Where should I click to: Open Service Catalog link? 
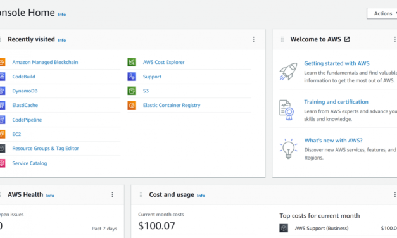[30, 163]
